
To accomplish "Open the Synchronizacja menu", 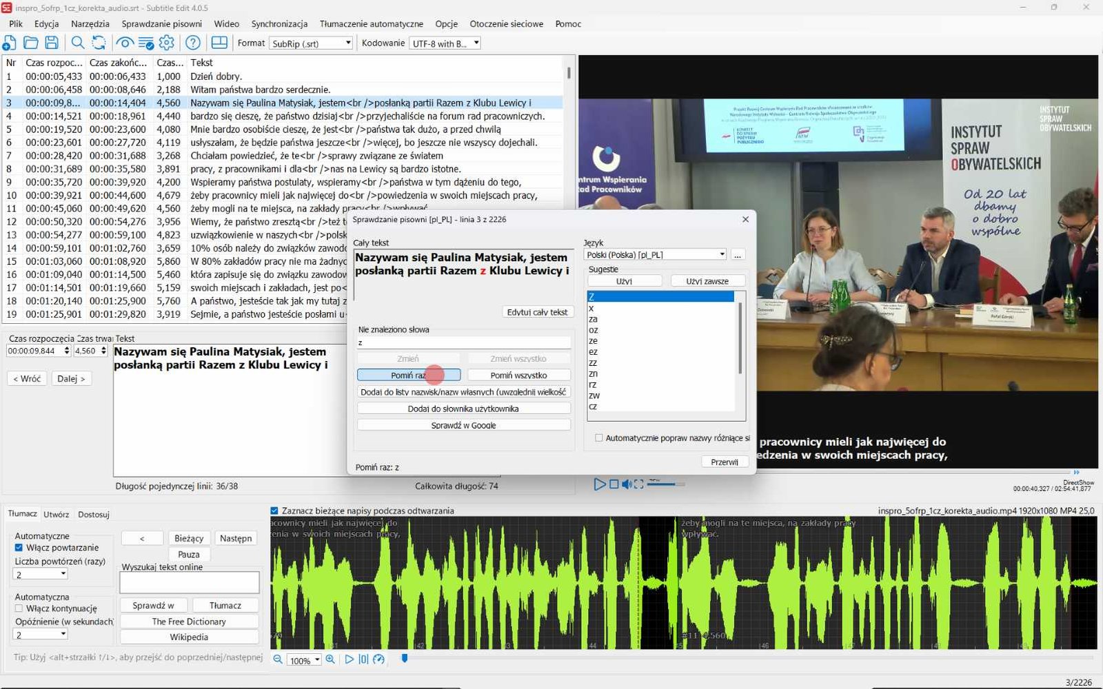I will [279, 23].
